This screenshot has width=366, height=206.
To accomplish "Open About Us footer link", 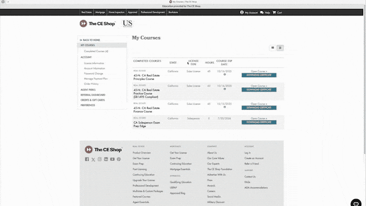I will tap(212, 153).
